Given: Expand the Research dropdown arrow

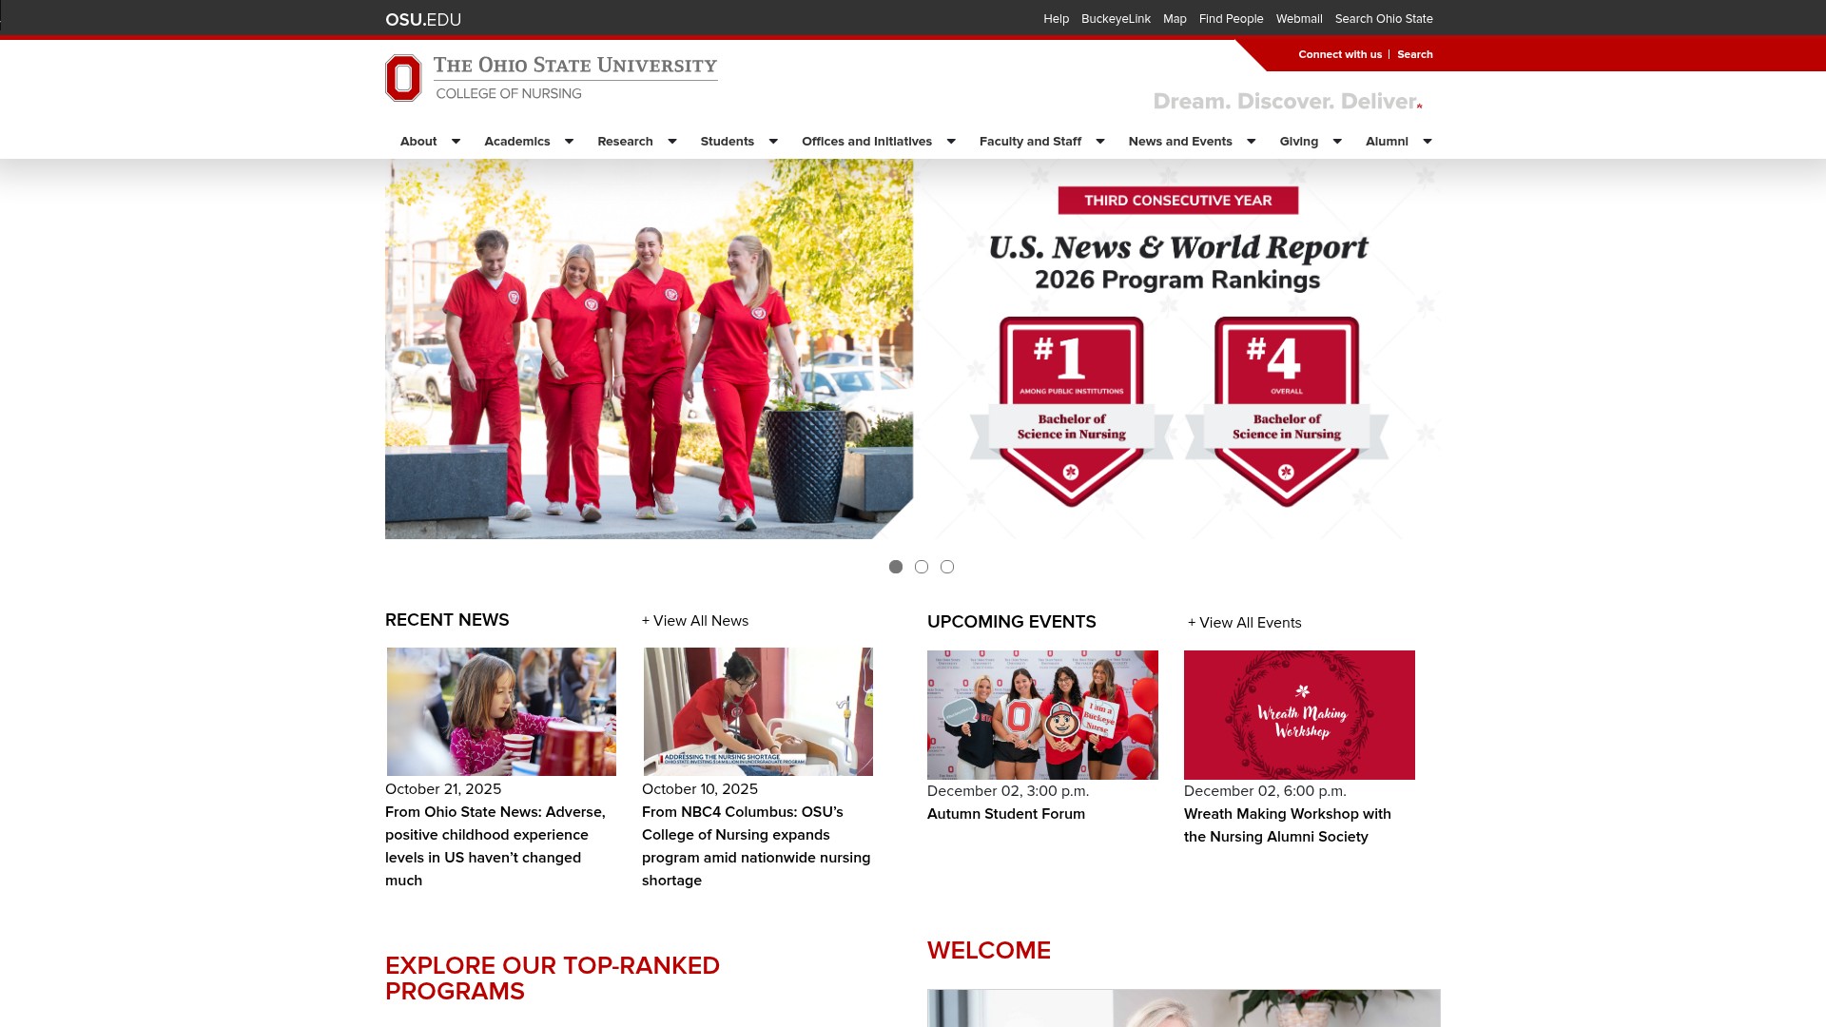Looking at the screenshot, I should pos(672,142).
